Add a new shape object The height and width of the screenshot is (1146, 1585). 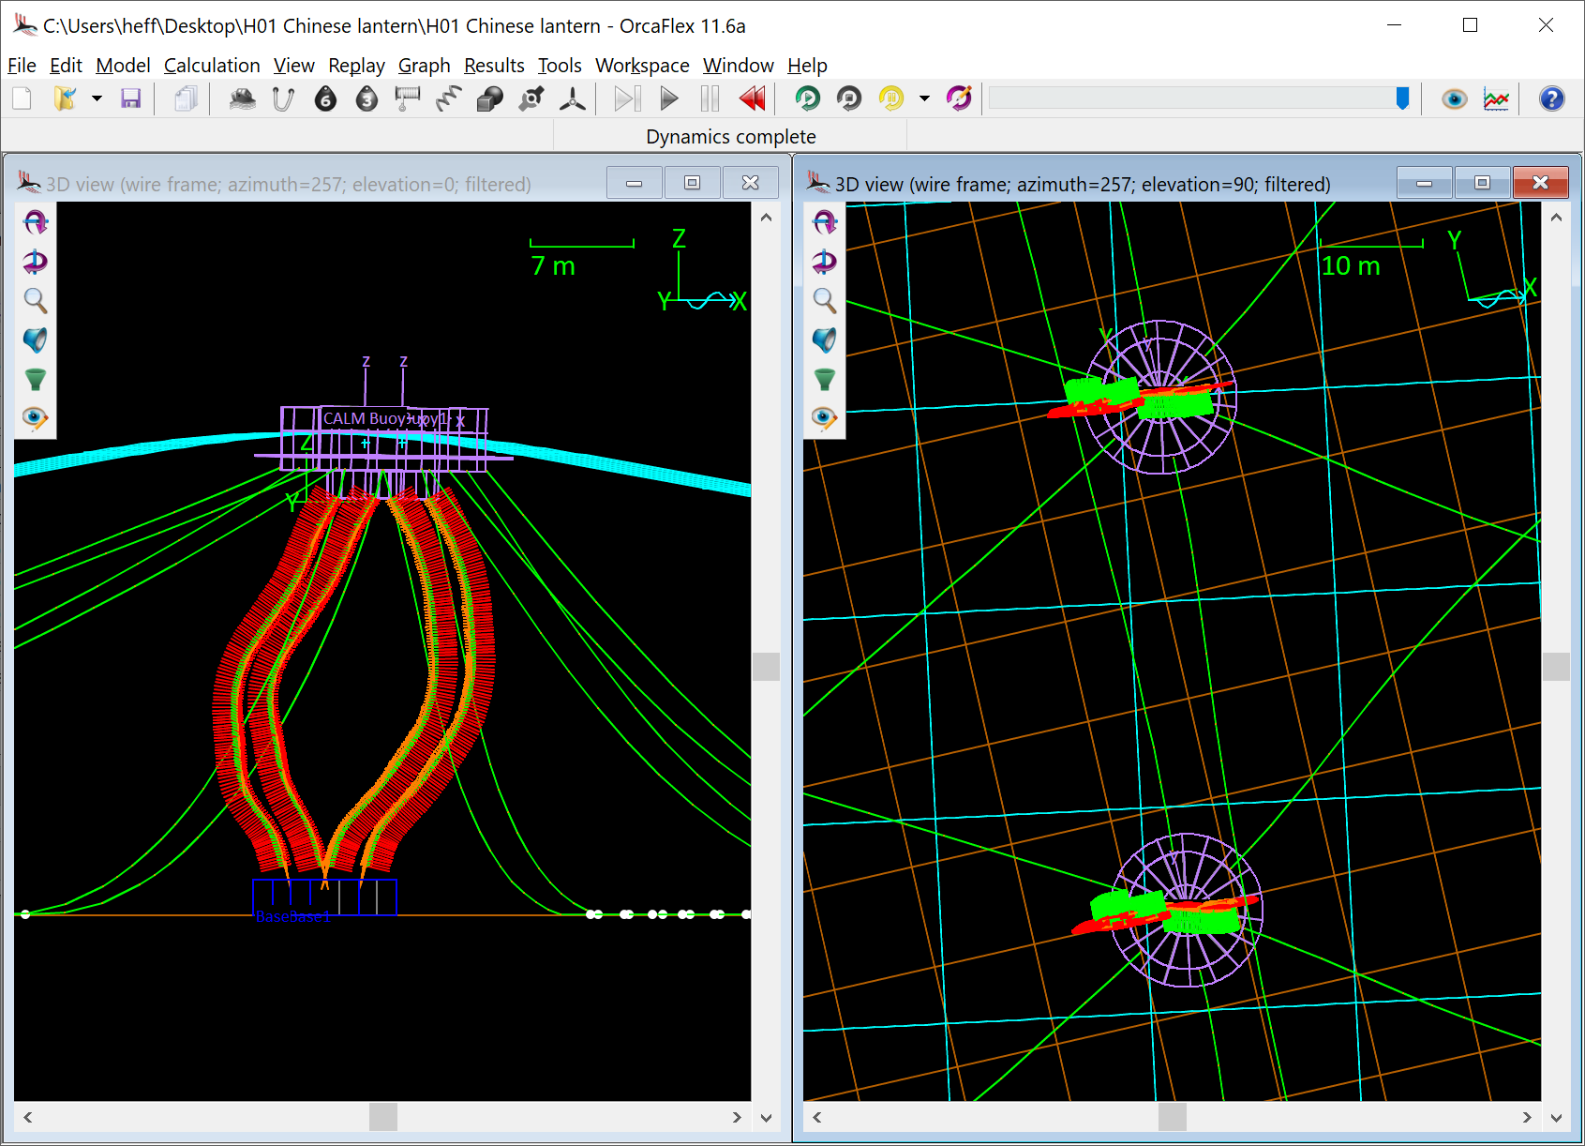(x=489, y=98)
